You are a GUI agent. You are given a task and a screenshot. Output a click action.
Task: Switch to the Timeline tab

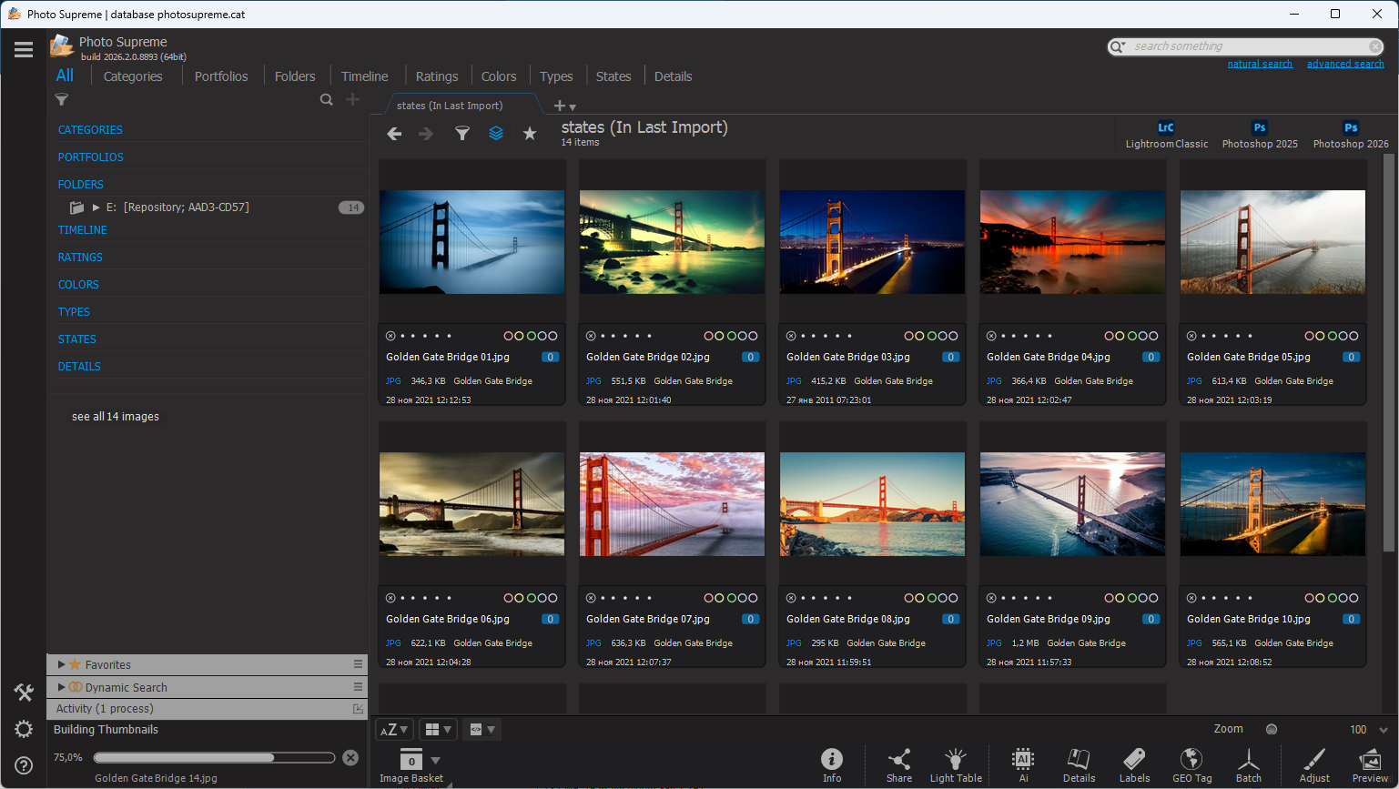coord(364,76)
